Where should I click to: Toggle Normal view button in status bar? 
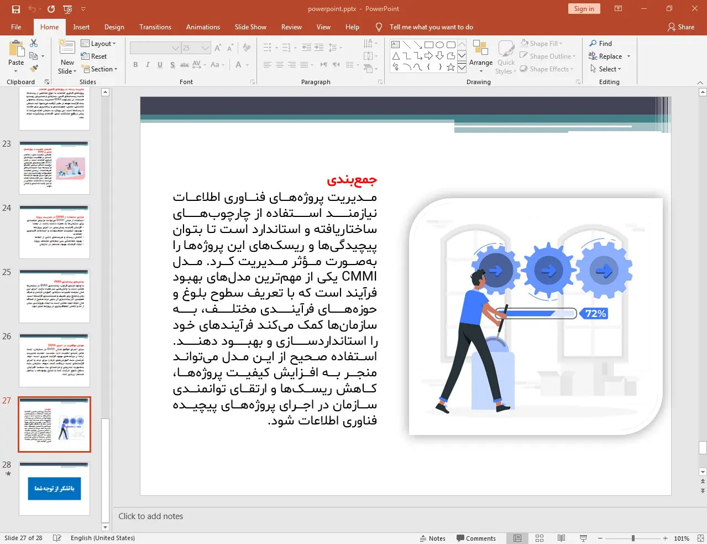point(517,538)
